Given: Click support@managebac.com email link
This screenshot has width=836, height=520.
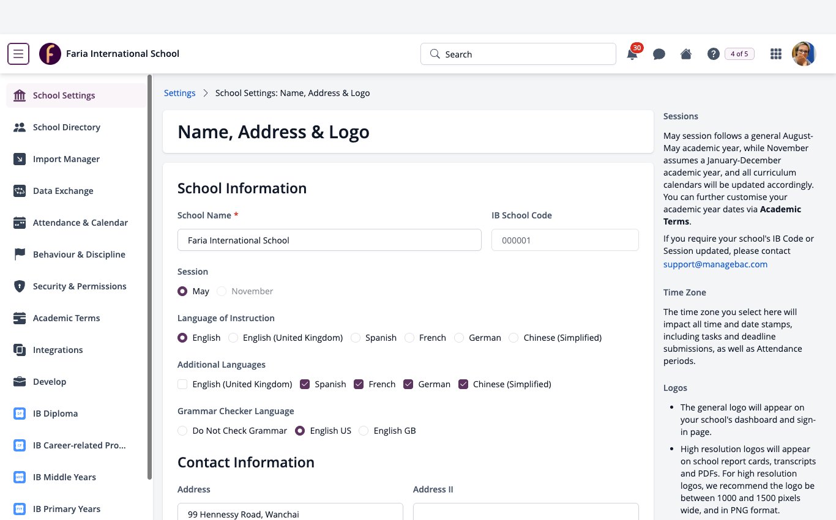Looking at the screenshot, I should click(x=715, y=264).
